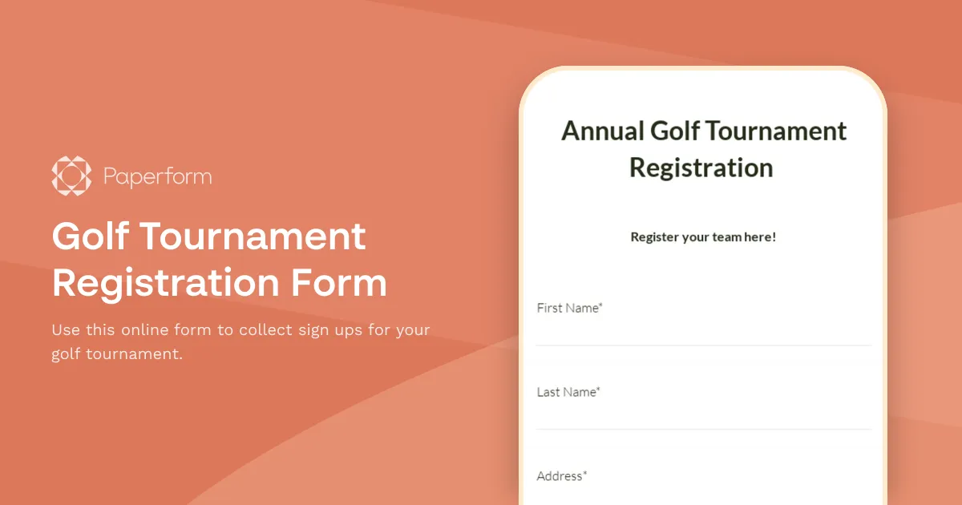Click the descriptive text about collecting sign ups

pos(240,341)
